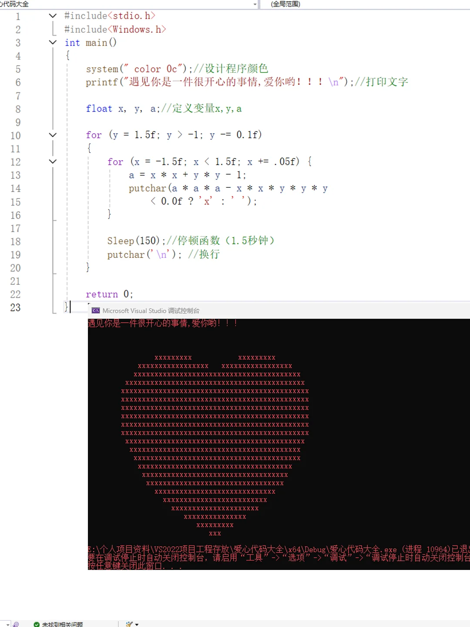Click the #include<Windows.h> line
This screenshot has width=470, height=627.
pyautogui.click(x=115, y=29)
